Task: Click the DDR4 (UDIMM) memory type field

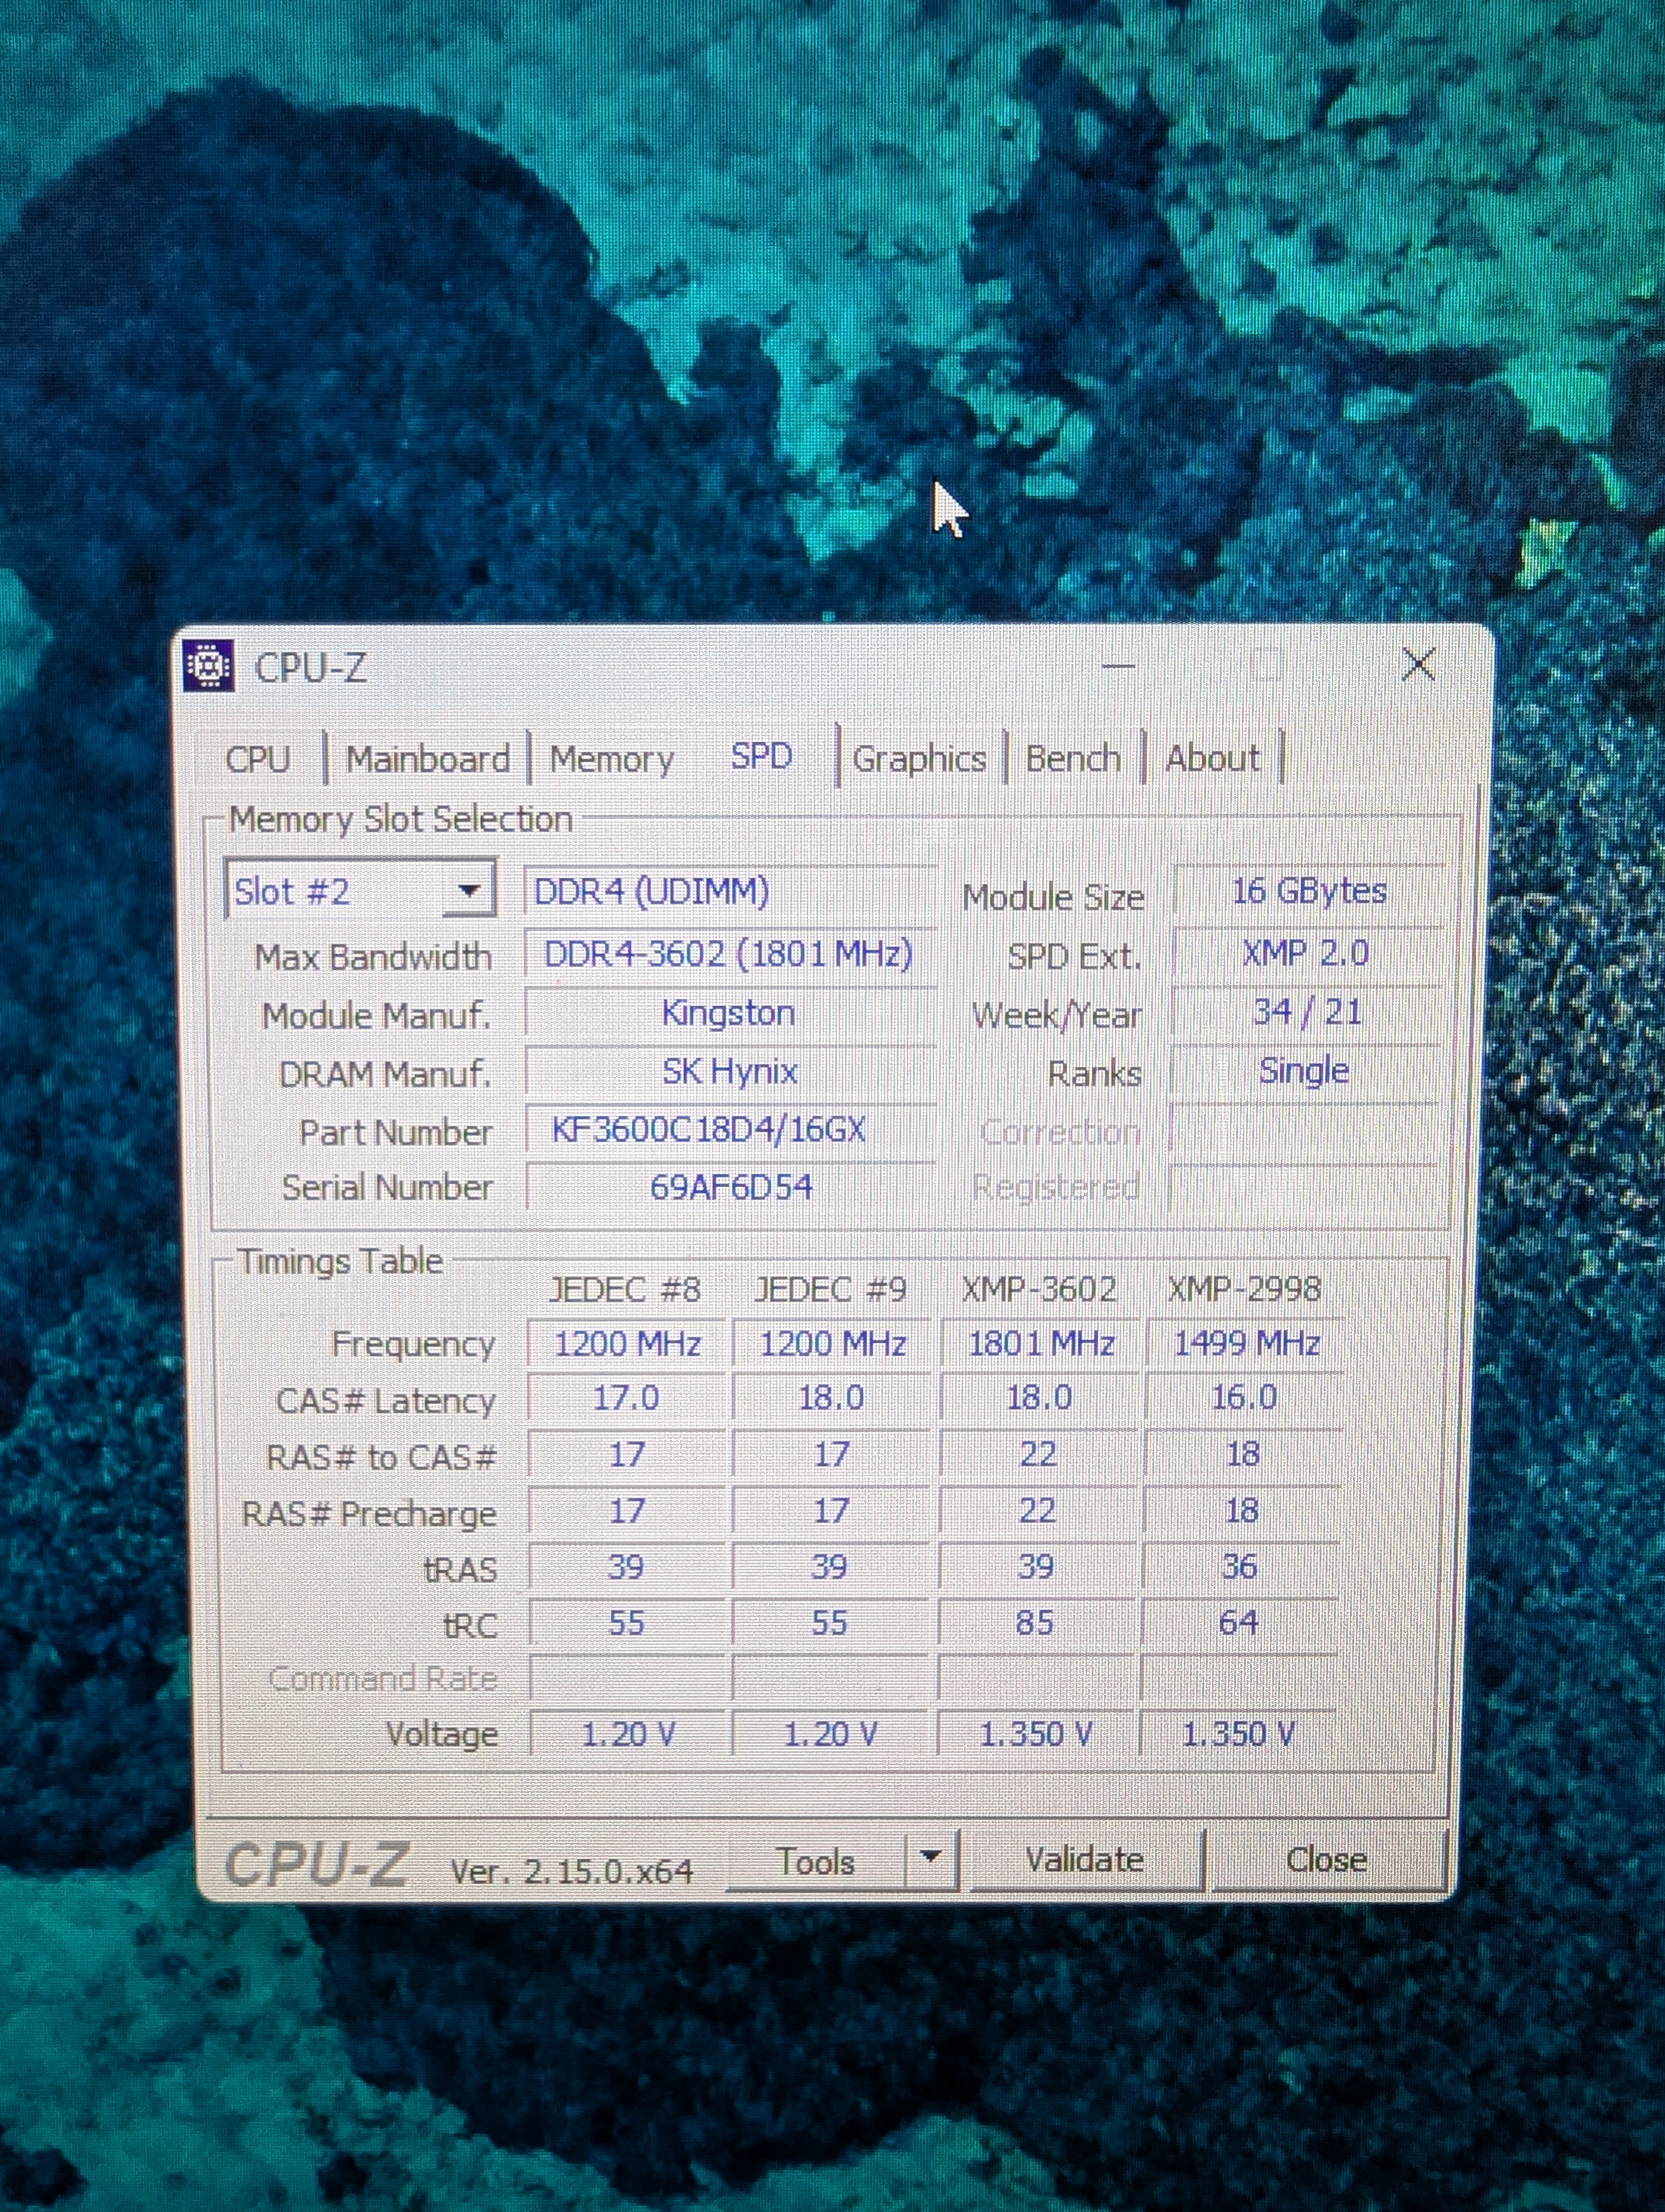Action: point(730,891)
